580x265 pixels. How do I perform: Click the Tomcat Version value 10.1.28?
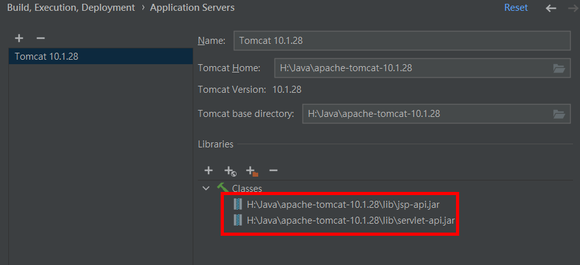287,90
